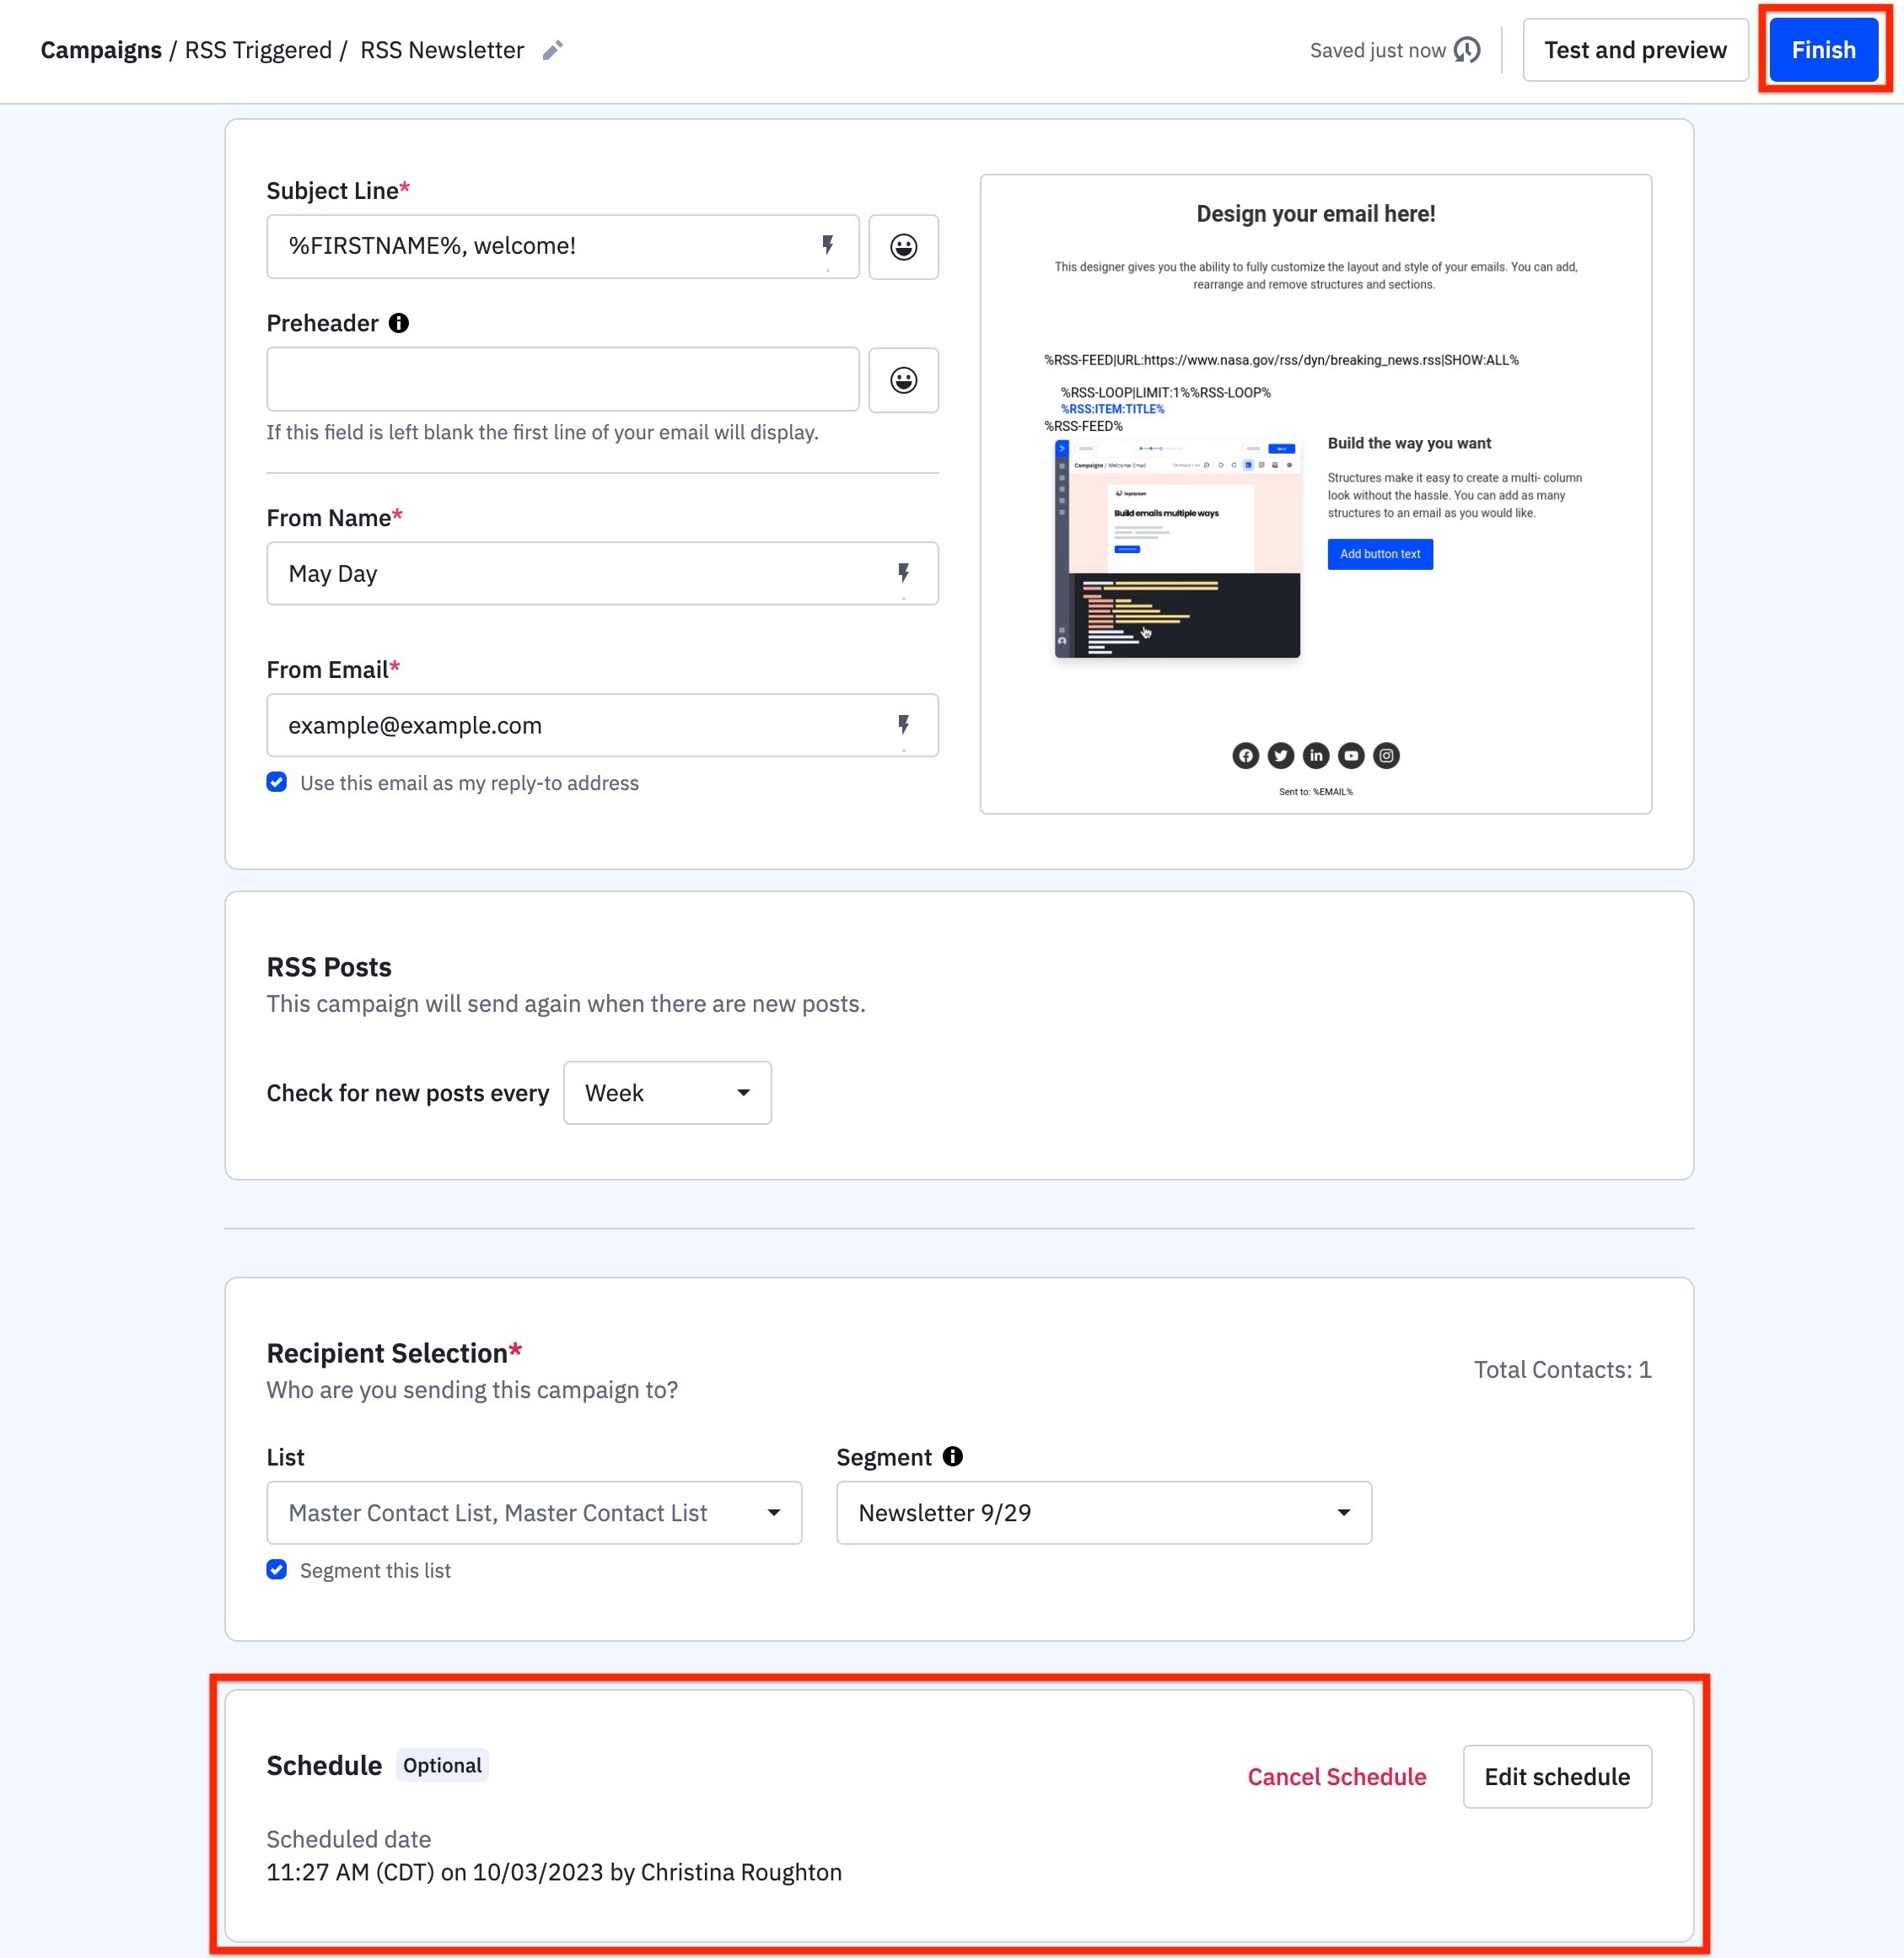
Task: Open personalization tag for From Email
Action: pyautogui.click(x=903, y=725)
